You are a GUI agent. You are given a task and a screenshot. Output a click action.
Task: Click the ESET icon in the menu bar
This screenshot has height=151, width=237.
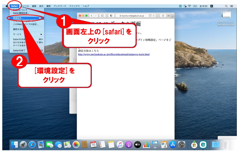180,6
